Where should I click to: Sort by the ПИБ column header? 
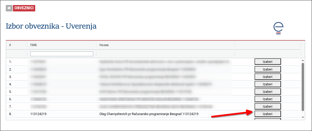click(34, 45)
